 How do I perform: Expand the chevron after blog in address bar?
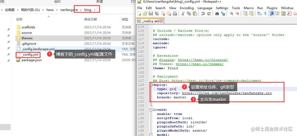[x=94, y=10]
